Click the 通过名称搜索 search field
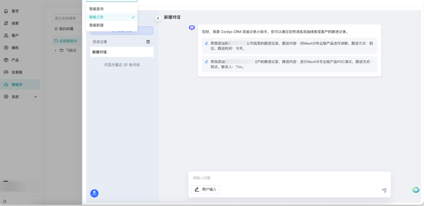This screenshot has height=206, width=424. pos(67,18)
